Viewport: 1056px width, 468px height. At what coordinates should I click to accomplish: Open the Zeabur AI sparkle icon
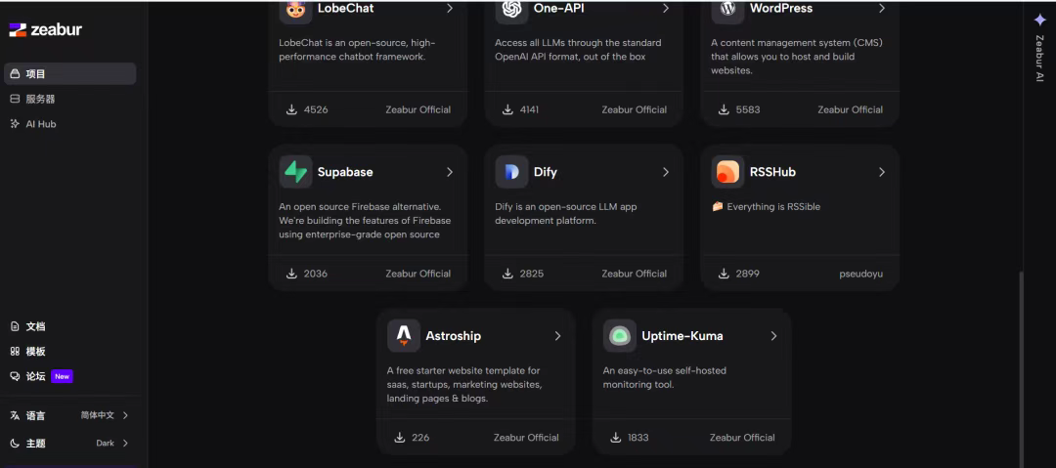pyautogui.click(x=1039, y=20)
